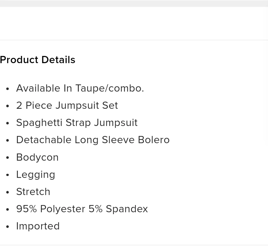Click the bullet dot beside 'Spaghetti Strap Jumpsuit'
The width and height of the screenshot is (268, 246).
click(8, 123)
